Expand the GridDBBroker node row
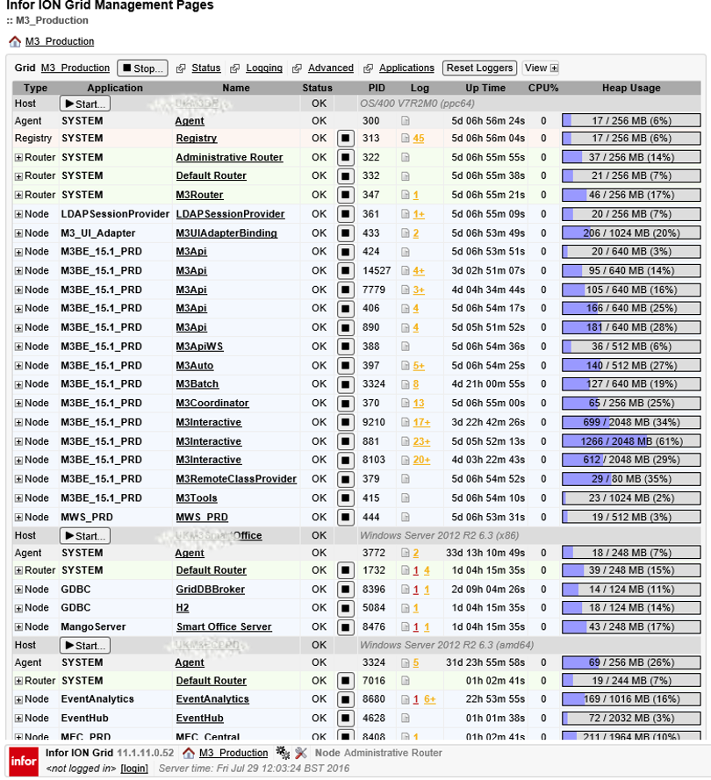This screenshot has height=780, width=711. (18, 590)
